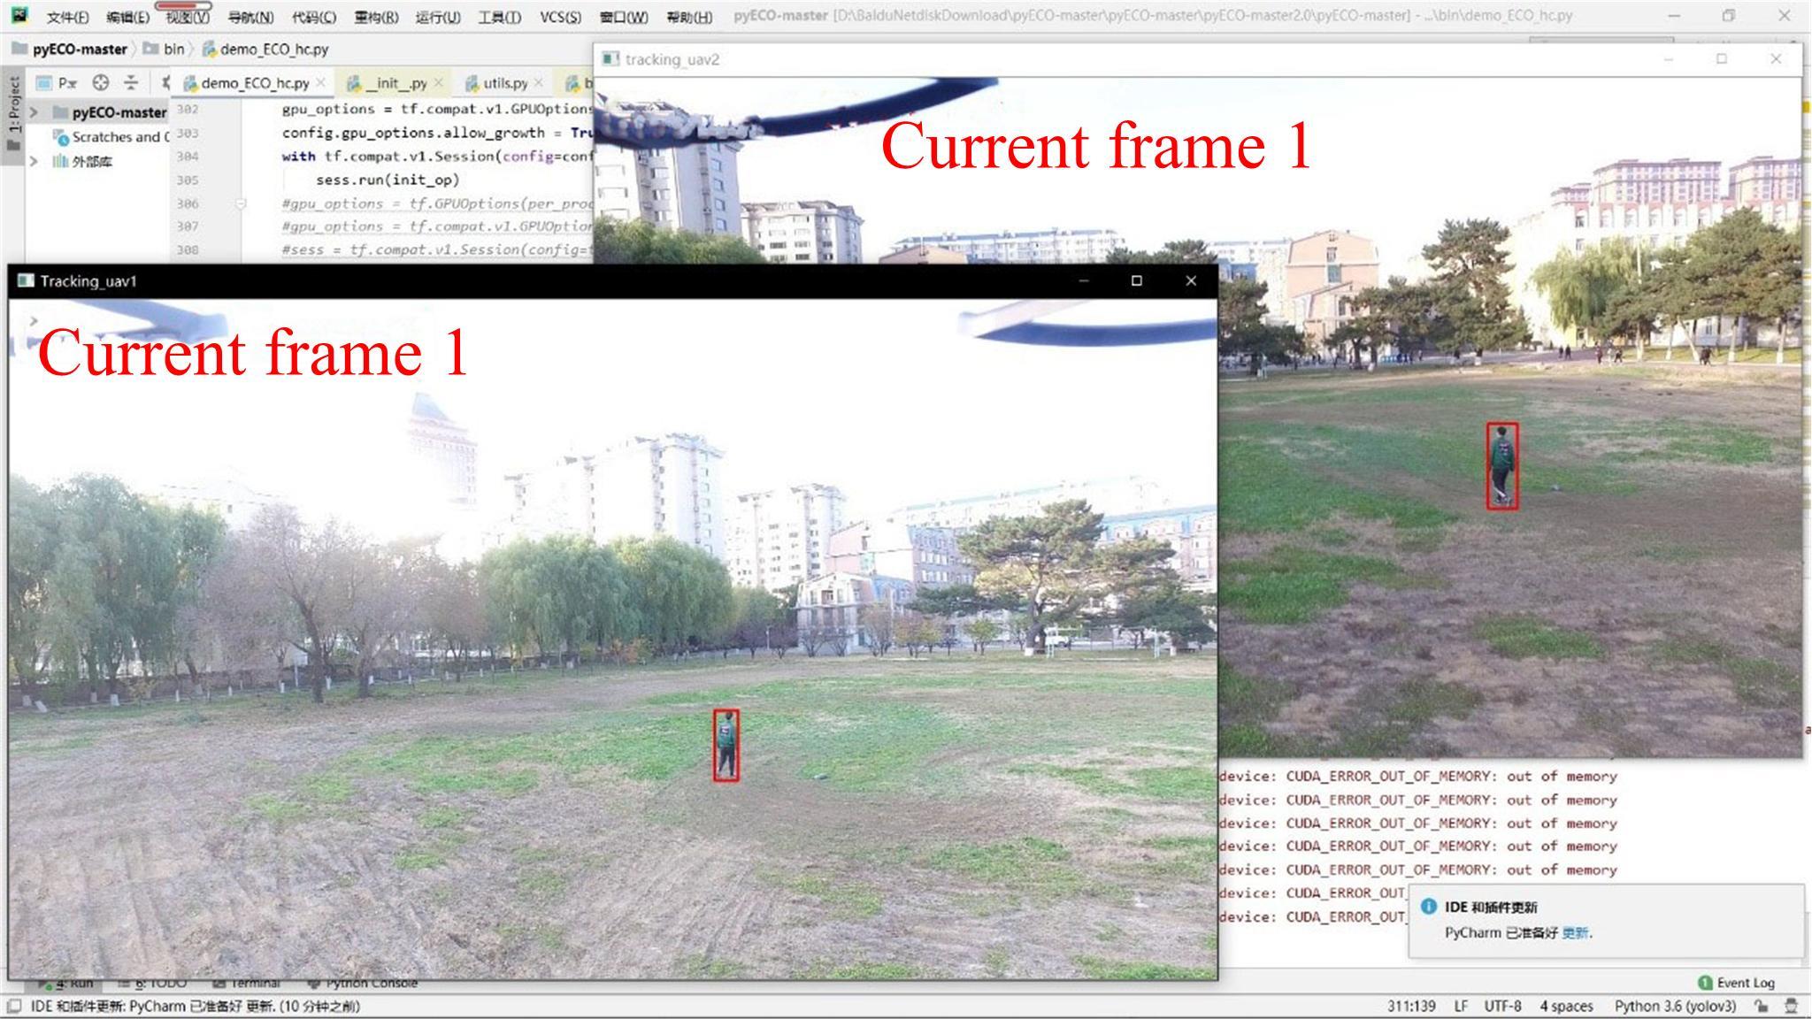Click the inspector hat icon in status bar
The image size is (1812, 1019).
click(x=1791, y=1007)
